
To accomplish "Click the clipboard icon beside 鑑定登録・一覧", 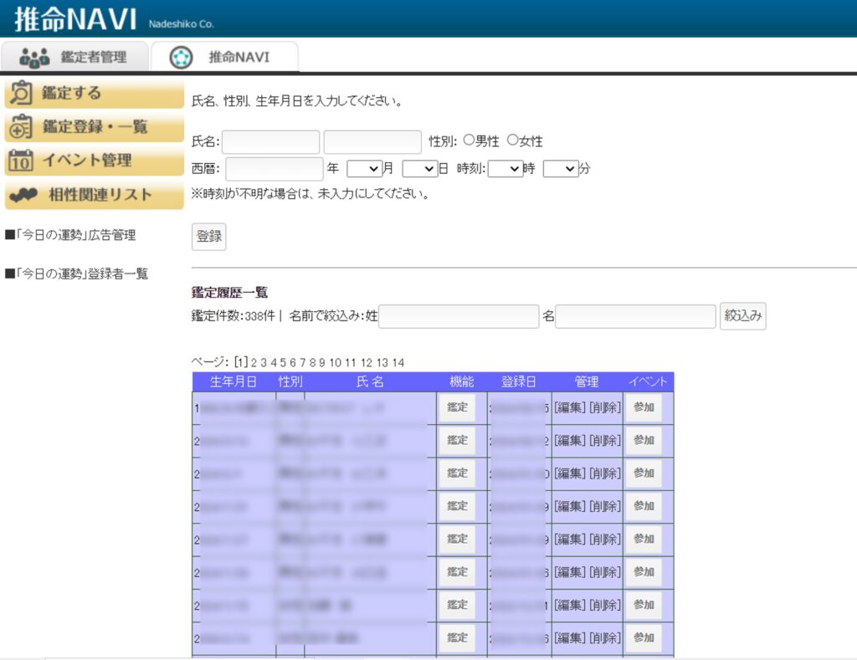I will click(x=22, y=127).
